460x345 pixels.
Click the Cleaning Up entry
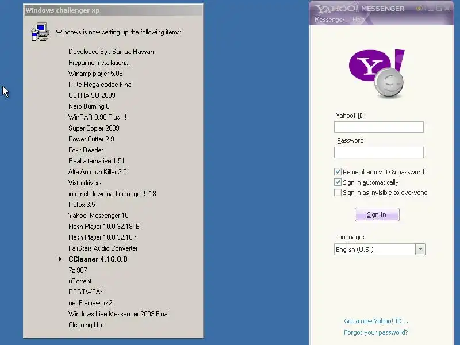pyautogui.click(x=85, y=325)
